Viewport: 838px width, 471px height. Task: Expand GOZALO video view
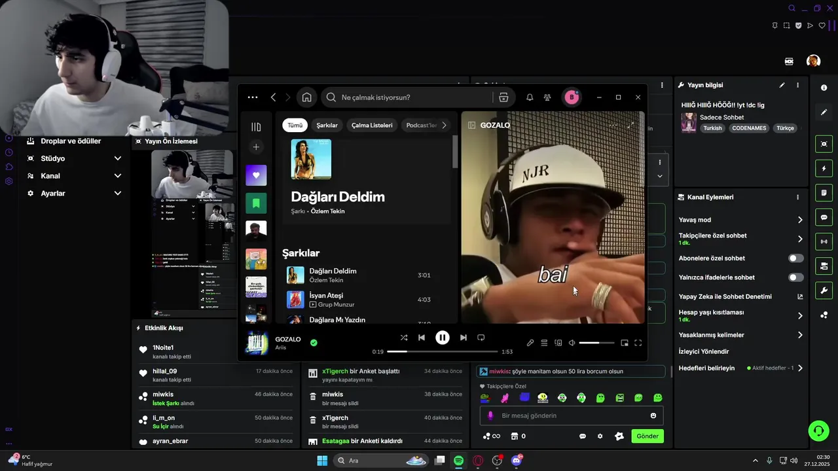coord(630,125)
